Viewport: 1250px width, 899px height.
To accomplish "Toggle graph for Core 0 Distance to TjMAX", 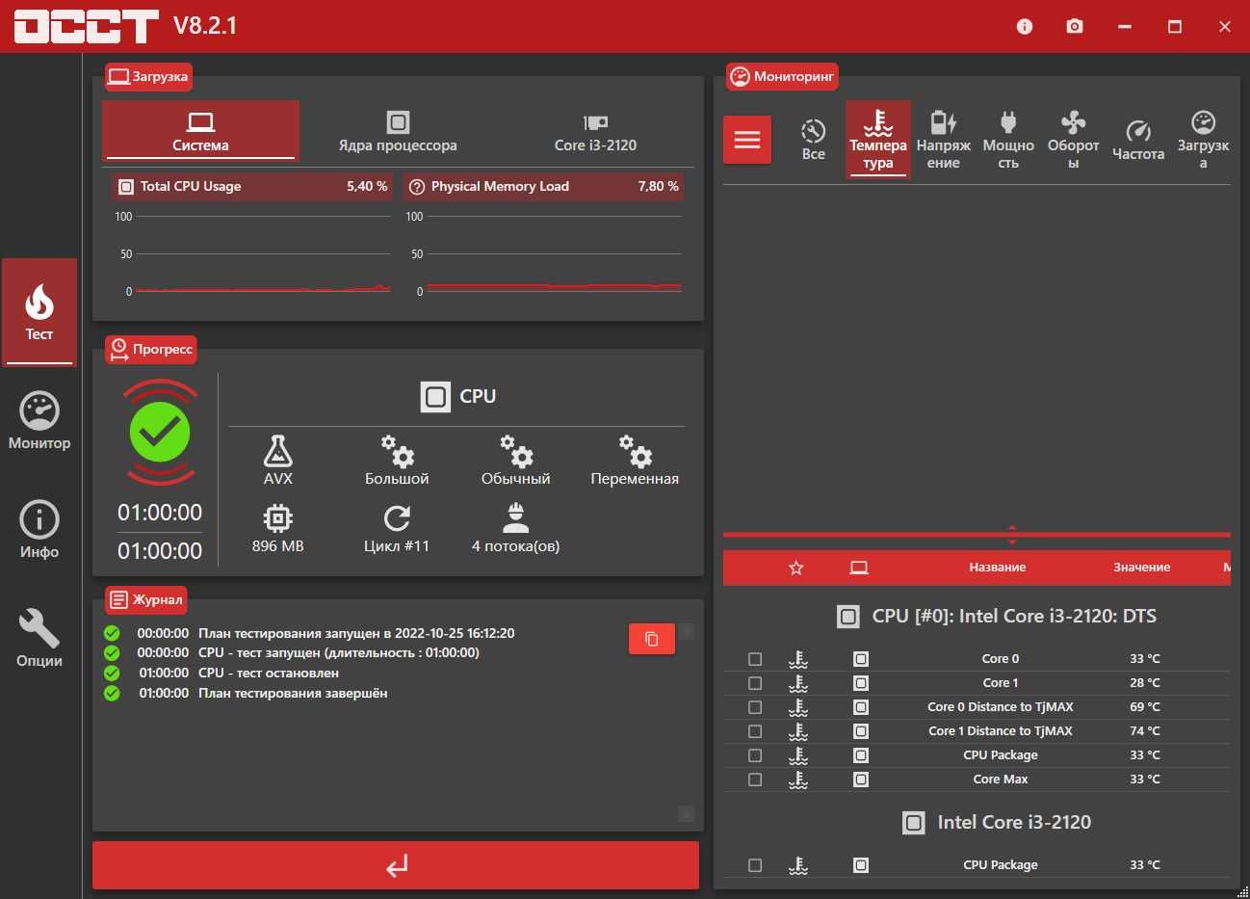I will coord(861,707).
